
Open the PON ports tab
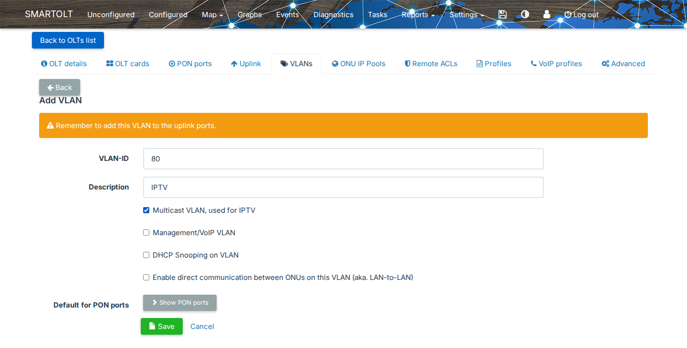(190, 64)
